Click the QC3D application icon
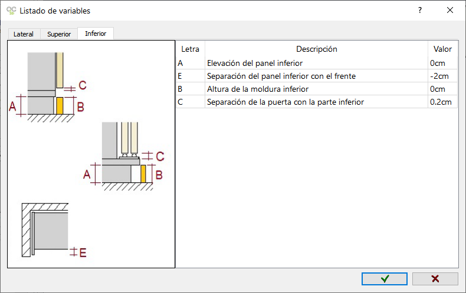The height and width of the screenshot is (293, 466). tap(11, 11)
